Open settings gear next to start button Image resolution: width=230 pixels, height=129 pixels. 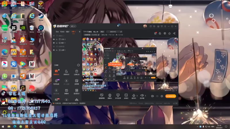pos(162,96)
